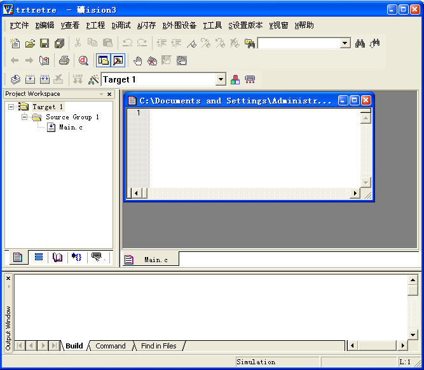Indent the selected text with indent icon
Viewport: 424px width, 370px height.
coord(161,43)
